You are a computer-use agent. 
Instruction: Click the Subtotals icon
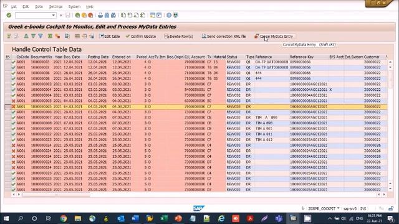click(57, 36)
